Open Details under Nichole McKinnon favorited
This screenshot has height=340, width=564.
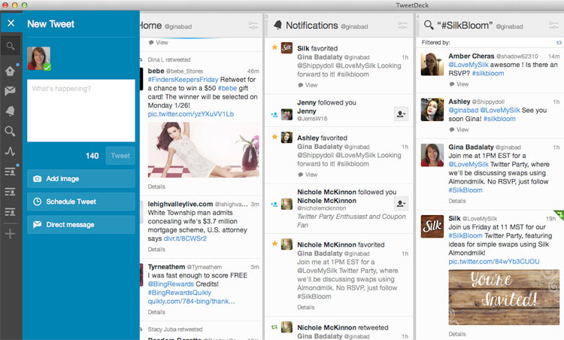(x=306, y=308)
